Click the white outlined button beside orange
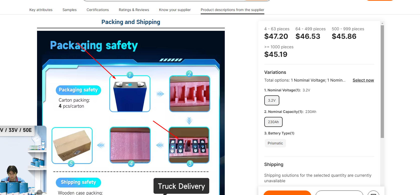This screenshot has height=195, width=420. coord(339,193)
